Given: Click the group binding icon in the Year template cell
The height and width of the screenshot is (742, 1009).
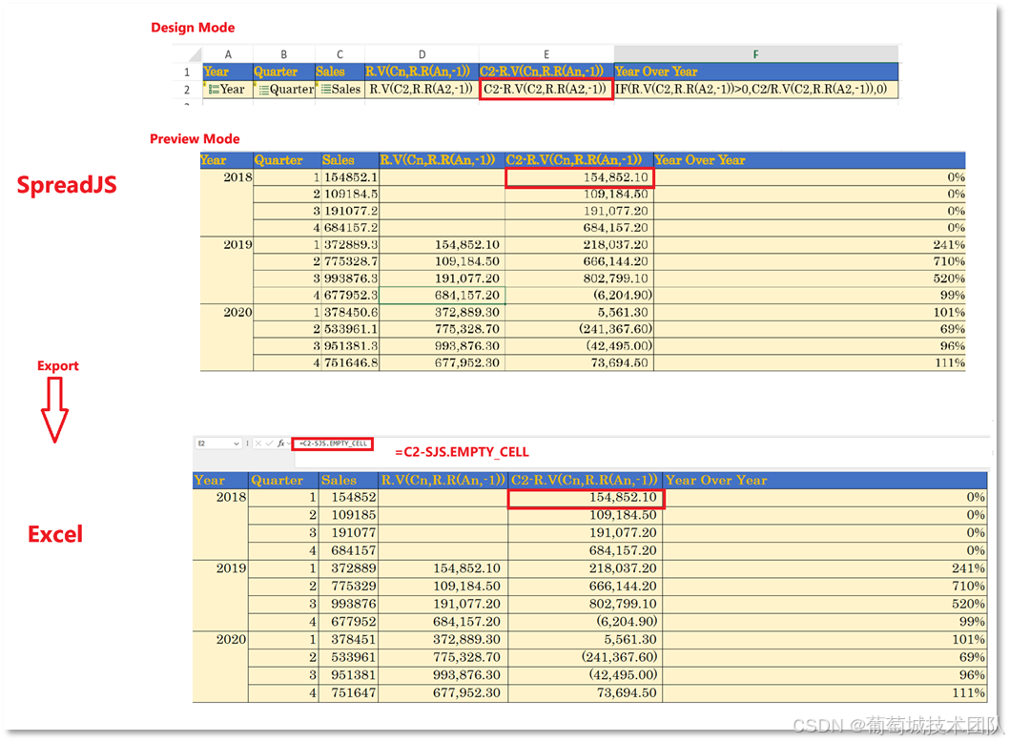Looking at the screenshot, I should point(214,90).
